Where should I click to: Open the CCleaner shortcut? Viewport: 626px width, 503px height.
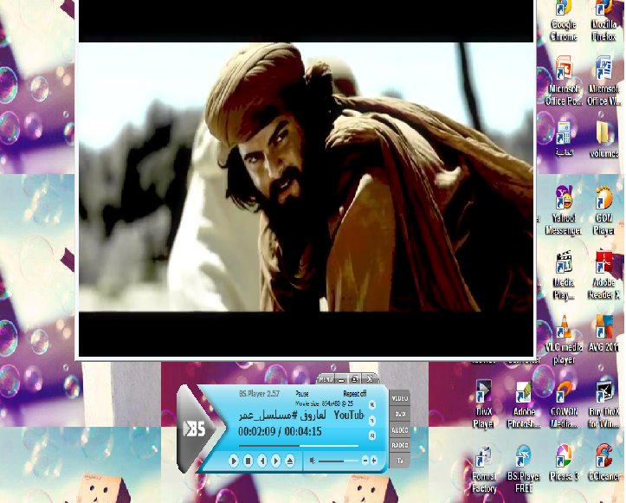tap(603, 463)
